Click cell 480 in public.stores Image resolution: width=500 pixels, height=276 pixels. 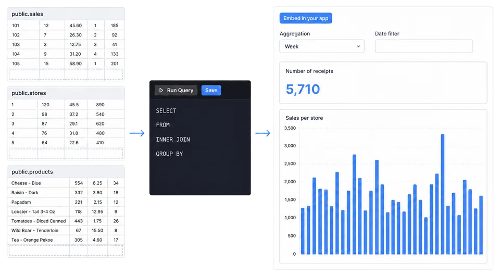click(100, 133)
